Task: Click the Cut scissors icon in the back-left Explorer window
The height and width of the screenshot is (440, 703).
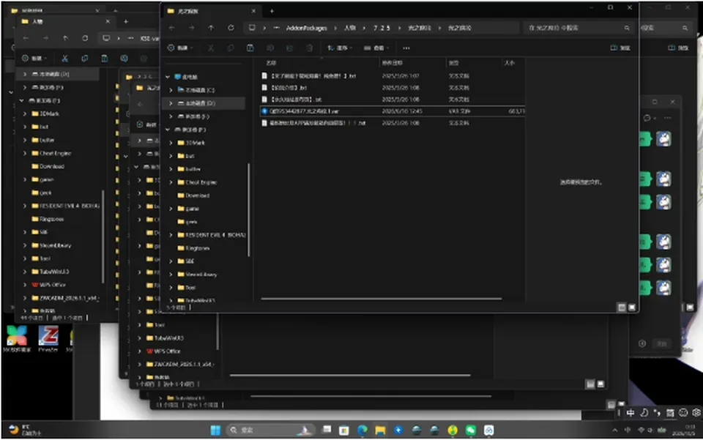Action: click(x=65, y=59)
